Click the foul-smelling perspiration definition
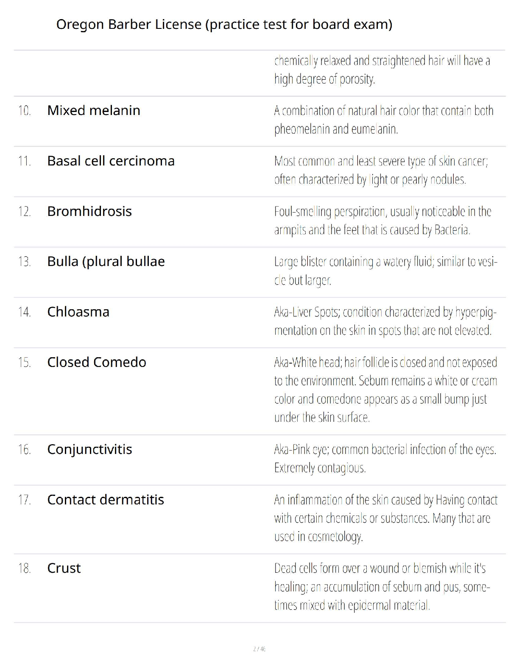 382,221
